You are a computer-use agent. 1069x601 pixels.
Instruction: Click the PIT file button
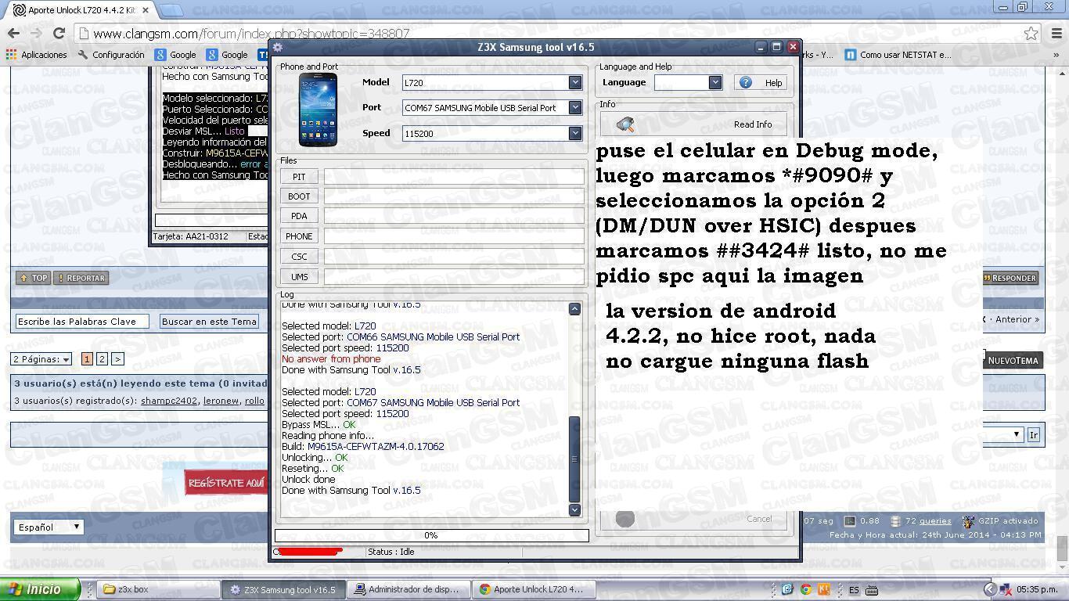point(299,177)
